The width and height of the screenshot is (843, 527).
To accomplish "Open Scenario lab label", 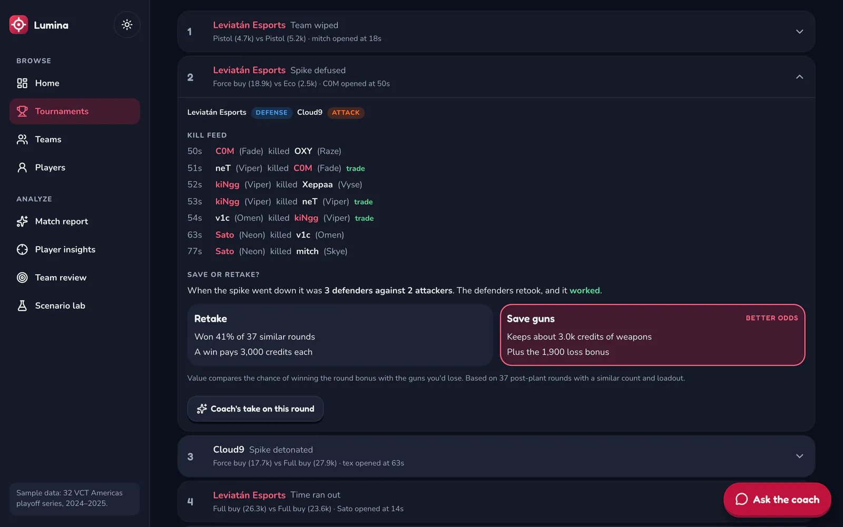I will click(60, 306).
